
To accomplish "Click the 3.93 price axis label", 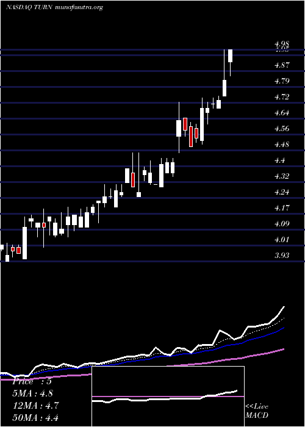I will [x=281, y=256].
